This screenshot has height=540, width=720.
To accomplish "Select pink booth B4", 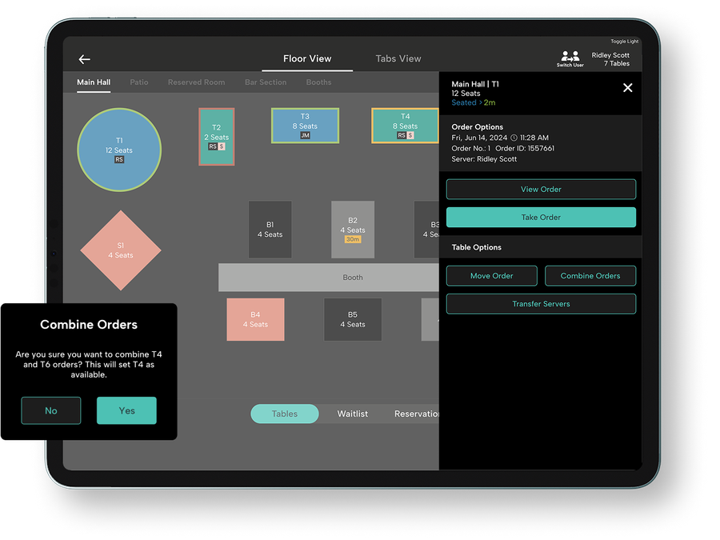I will point(255,319).
